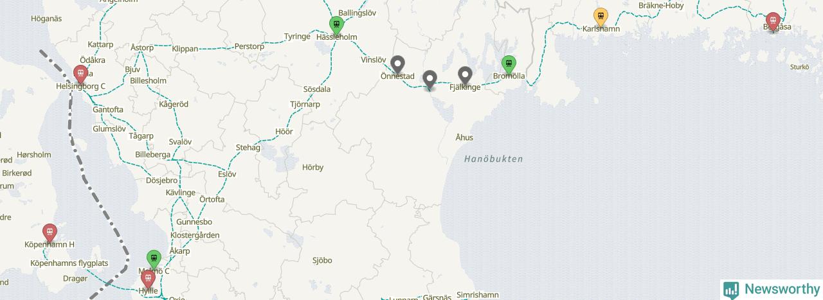Select the green train marker at Malmö C

point(154,260)
